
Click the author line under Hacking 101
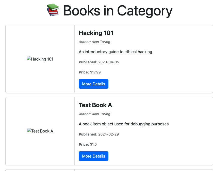tap(94, 42)
